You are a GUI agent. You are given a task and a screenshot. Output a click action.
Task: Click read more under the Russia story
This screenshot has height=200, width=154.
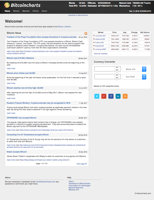pyautogui.click(x=11, y=113)
